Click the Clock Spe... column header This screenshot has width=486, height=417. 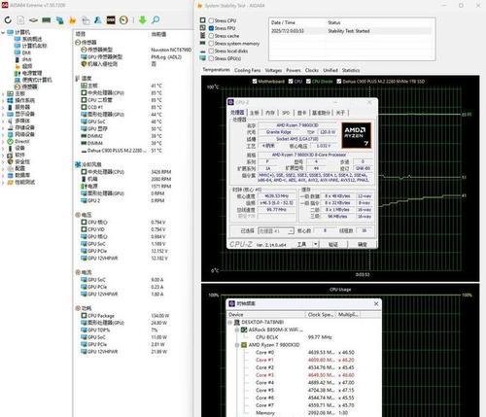[x=321, y=315]
